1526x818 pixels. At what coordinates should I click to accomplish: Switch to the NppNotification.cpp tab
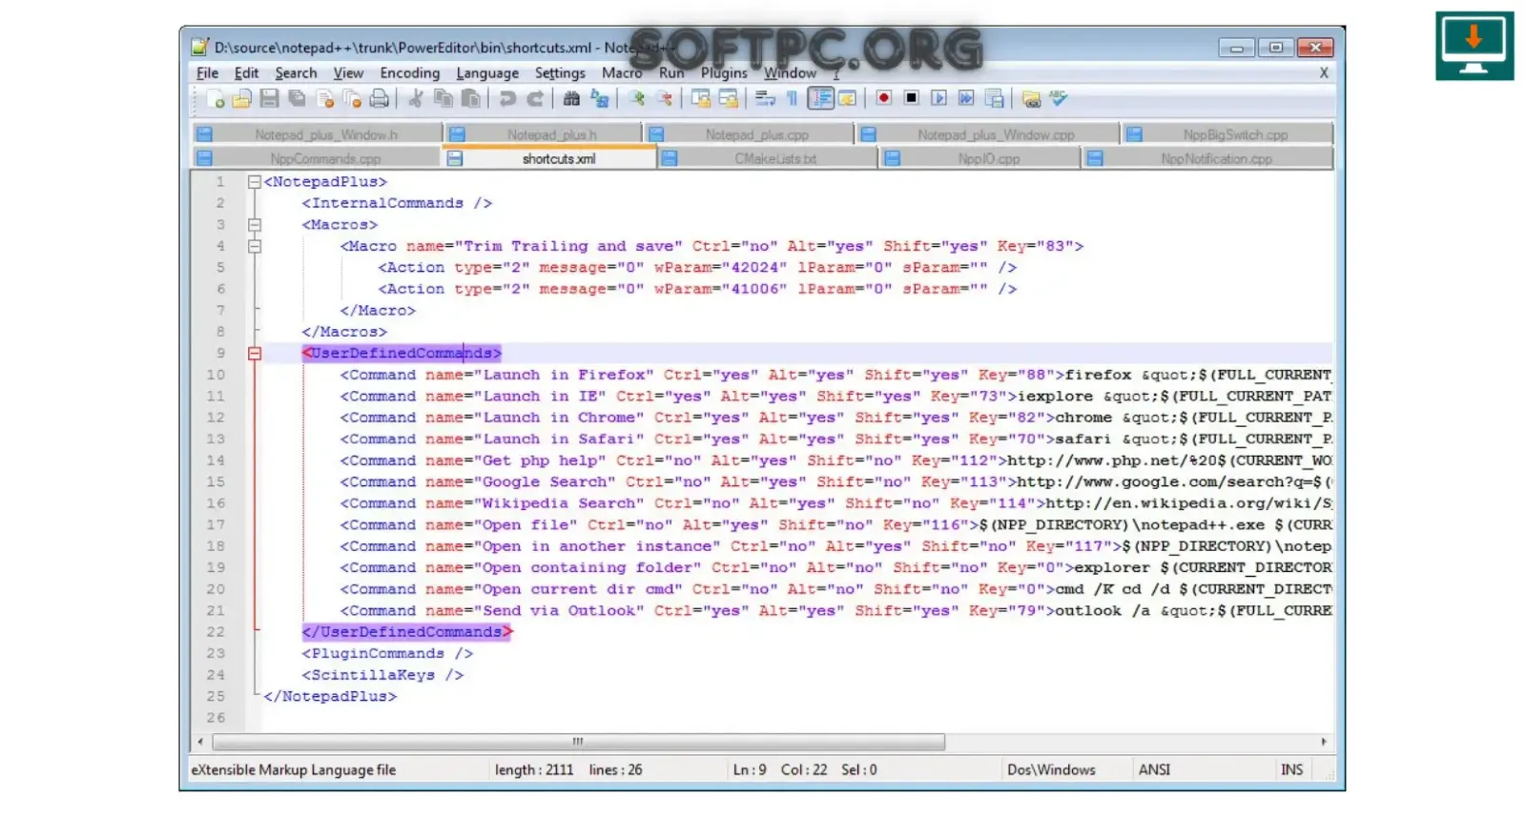[x=1207, y=158]
